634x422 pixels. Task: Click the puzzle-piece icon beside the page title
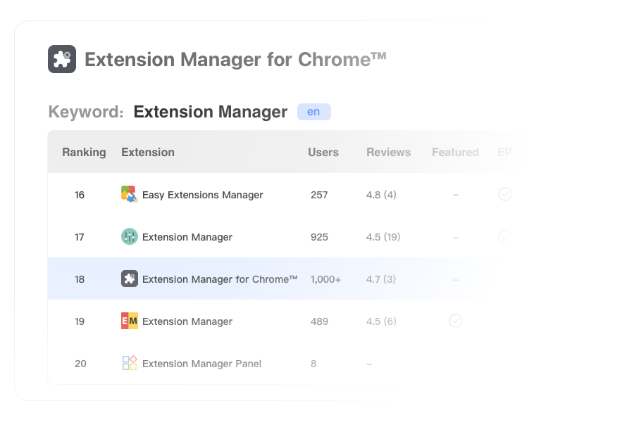pyautogui.click(x=62, y=59)
